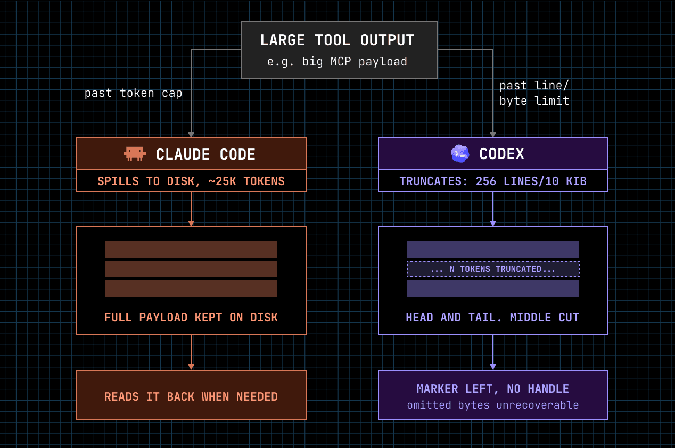675x448 pixels.
Task: Click the 'past token cap' label
Action: click(133, 93)
